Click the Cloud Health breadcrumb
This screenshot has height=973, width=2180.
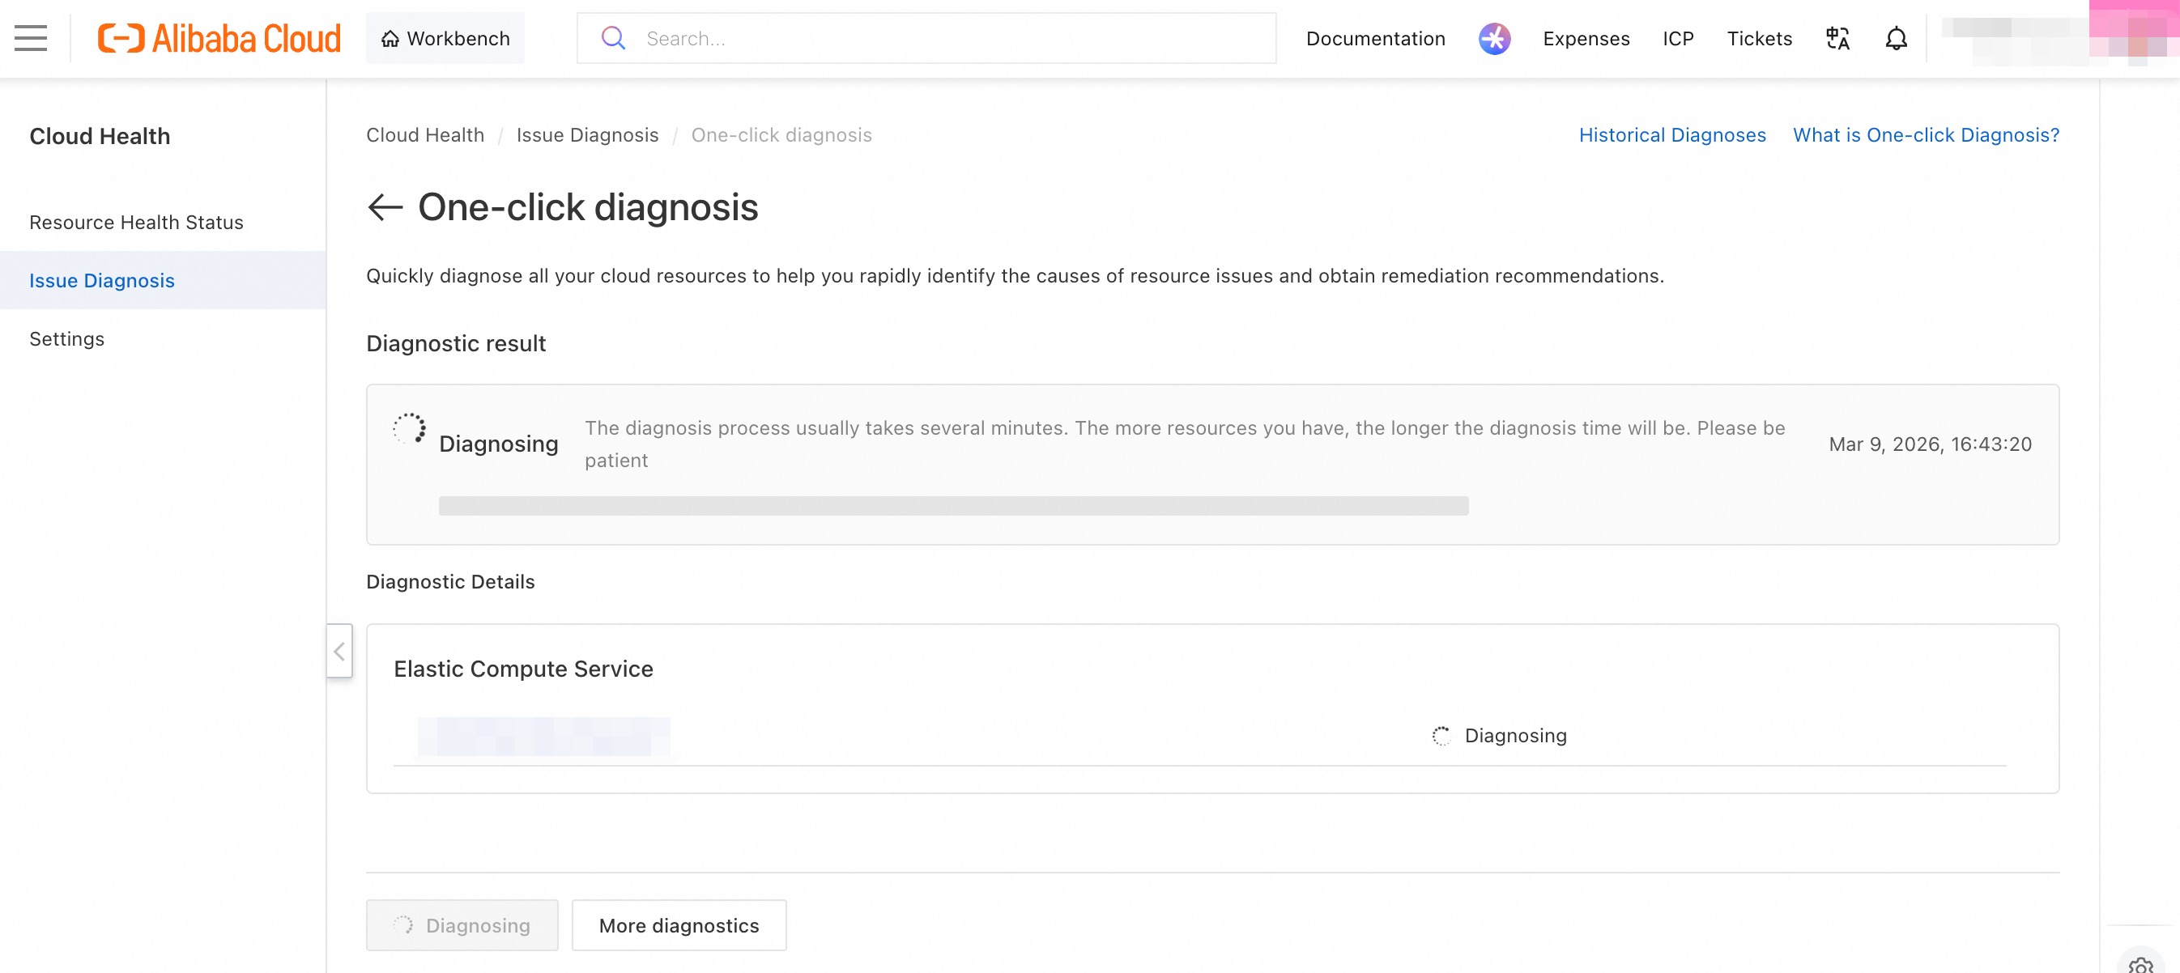(425, 134)
